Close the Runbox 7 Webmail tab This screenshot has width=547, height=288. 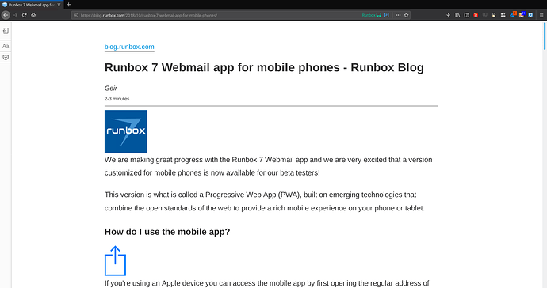(59, 5)
